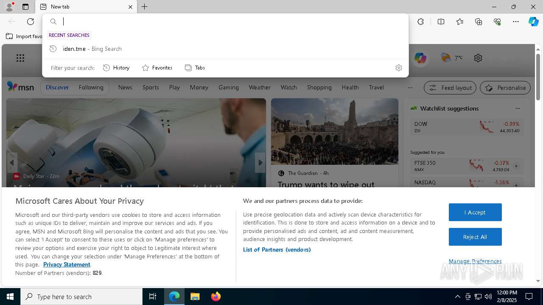Open the Gaming category
The height and width of the screenshot is (305, 543).
point(229,87)
